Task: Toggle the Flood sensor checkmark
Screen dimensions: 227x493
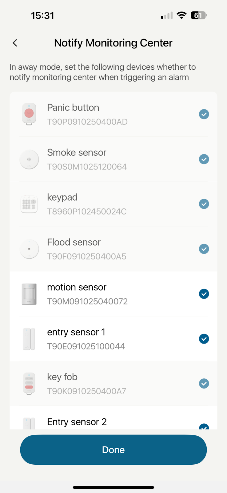Action: [x=204, y=249]
